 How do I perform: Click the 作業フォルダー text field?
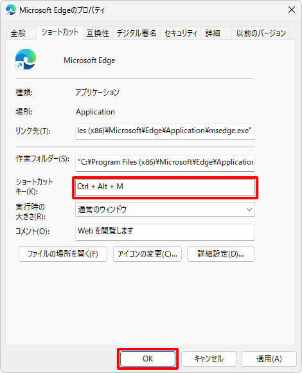165,163
